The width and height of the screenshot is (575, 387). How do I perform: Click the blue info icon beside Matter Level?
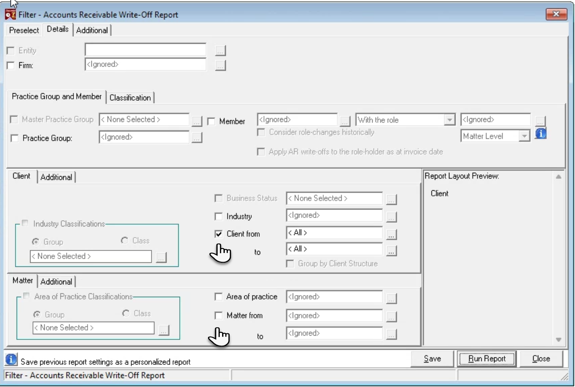pyautogui.click(x=541, y=134)
